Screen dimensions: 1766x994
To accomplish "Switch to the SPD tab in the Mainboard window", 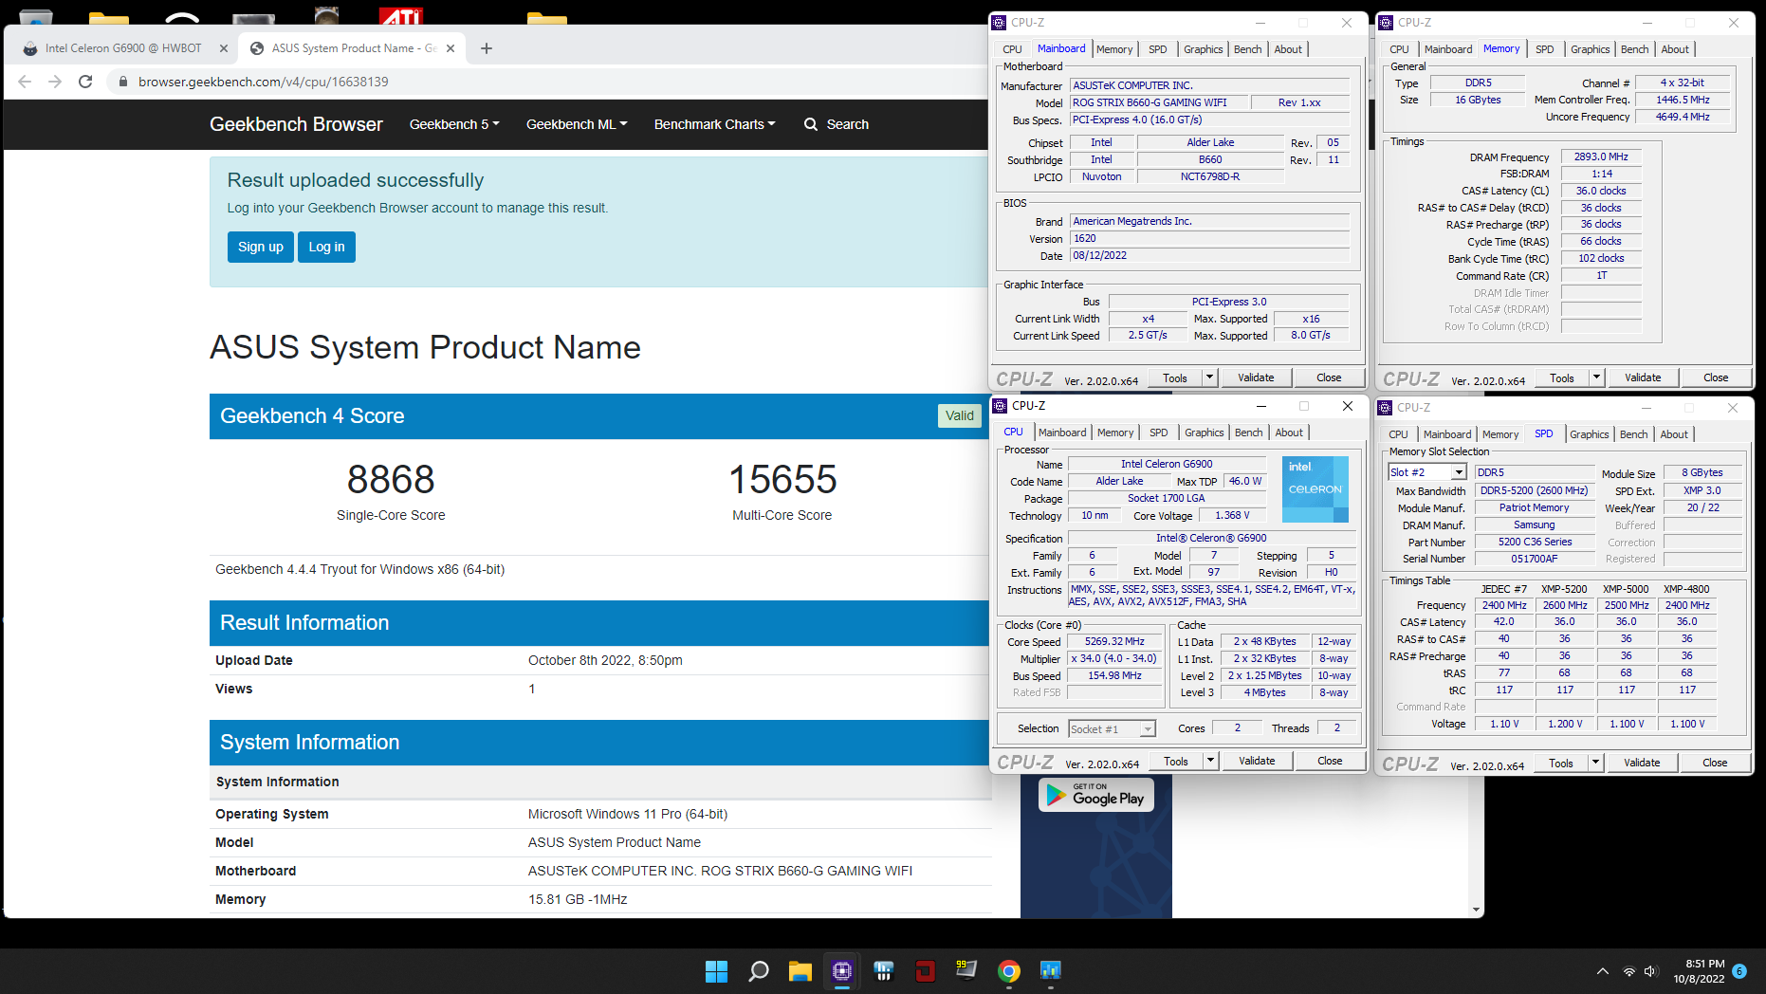I will point(1158,49).
